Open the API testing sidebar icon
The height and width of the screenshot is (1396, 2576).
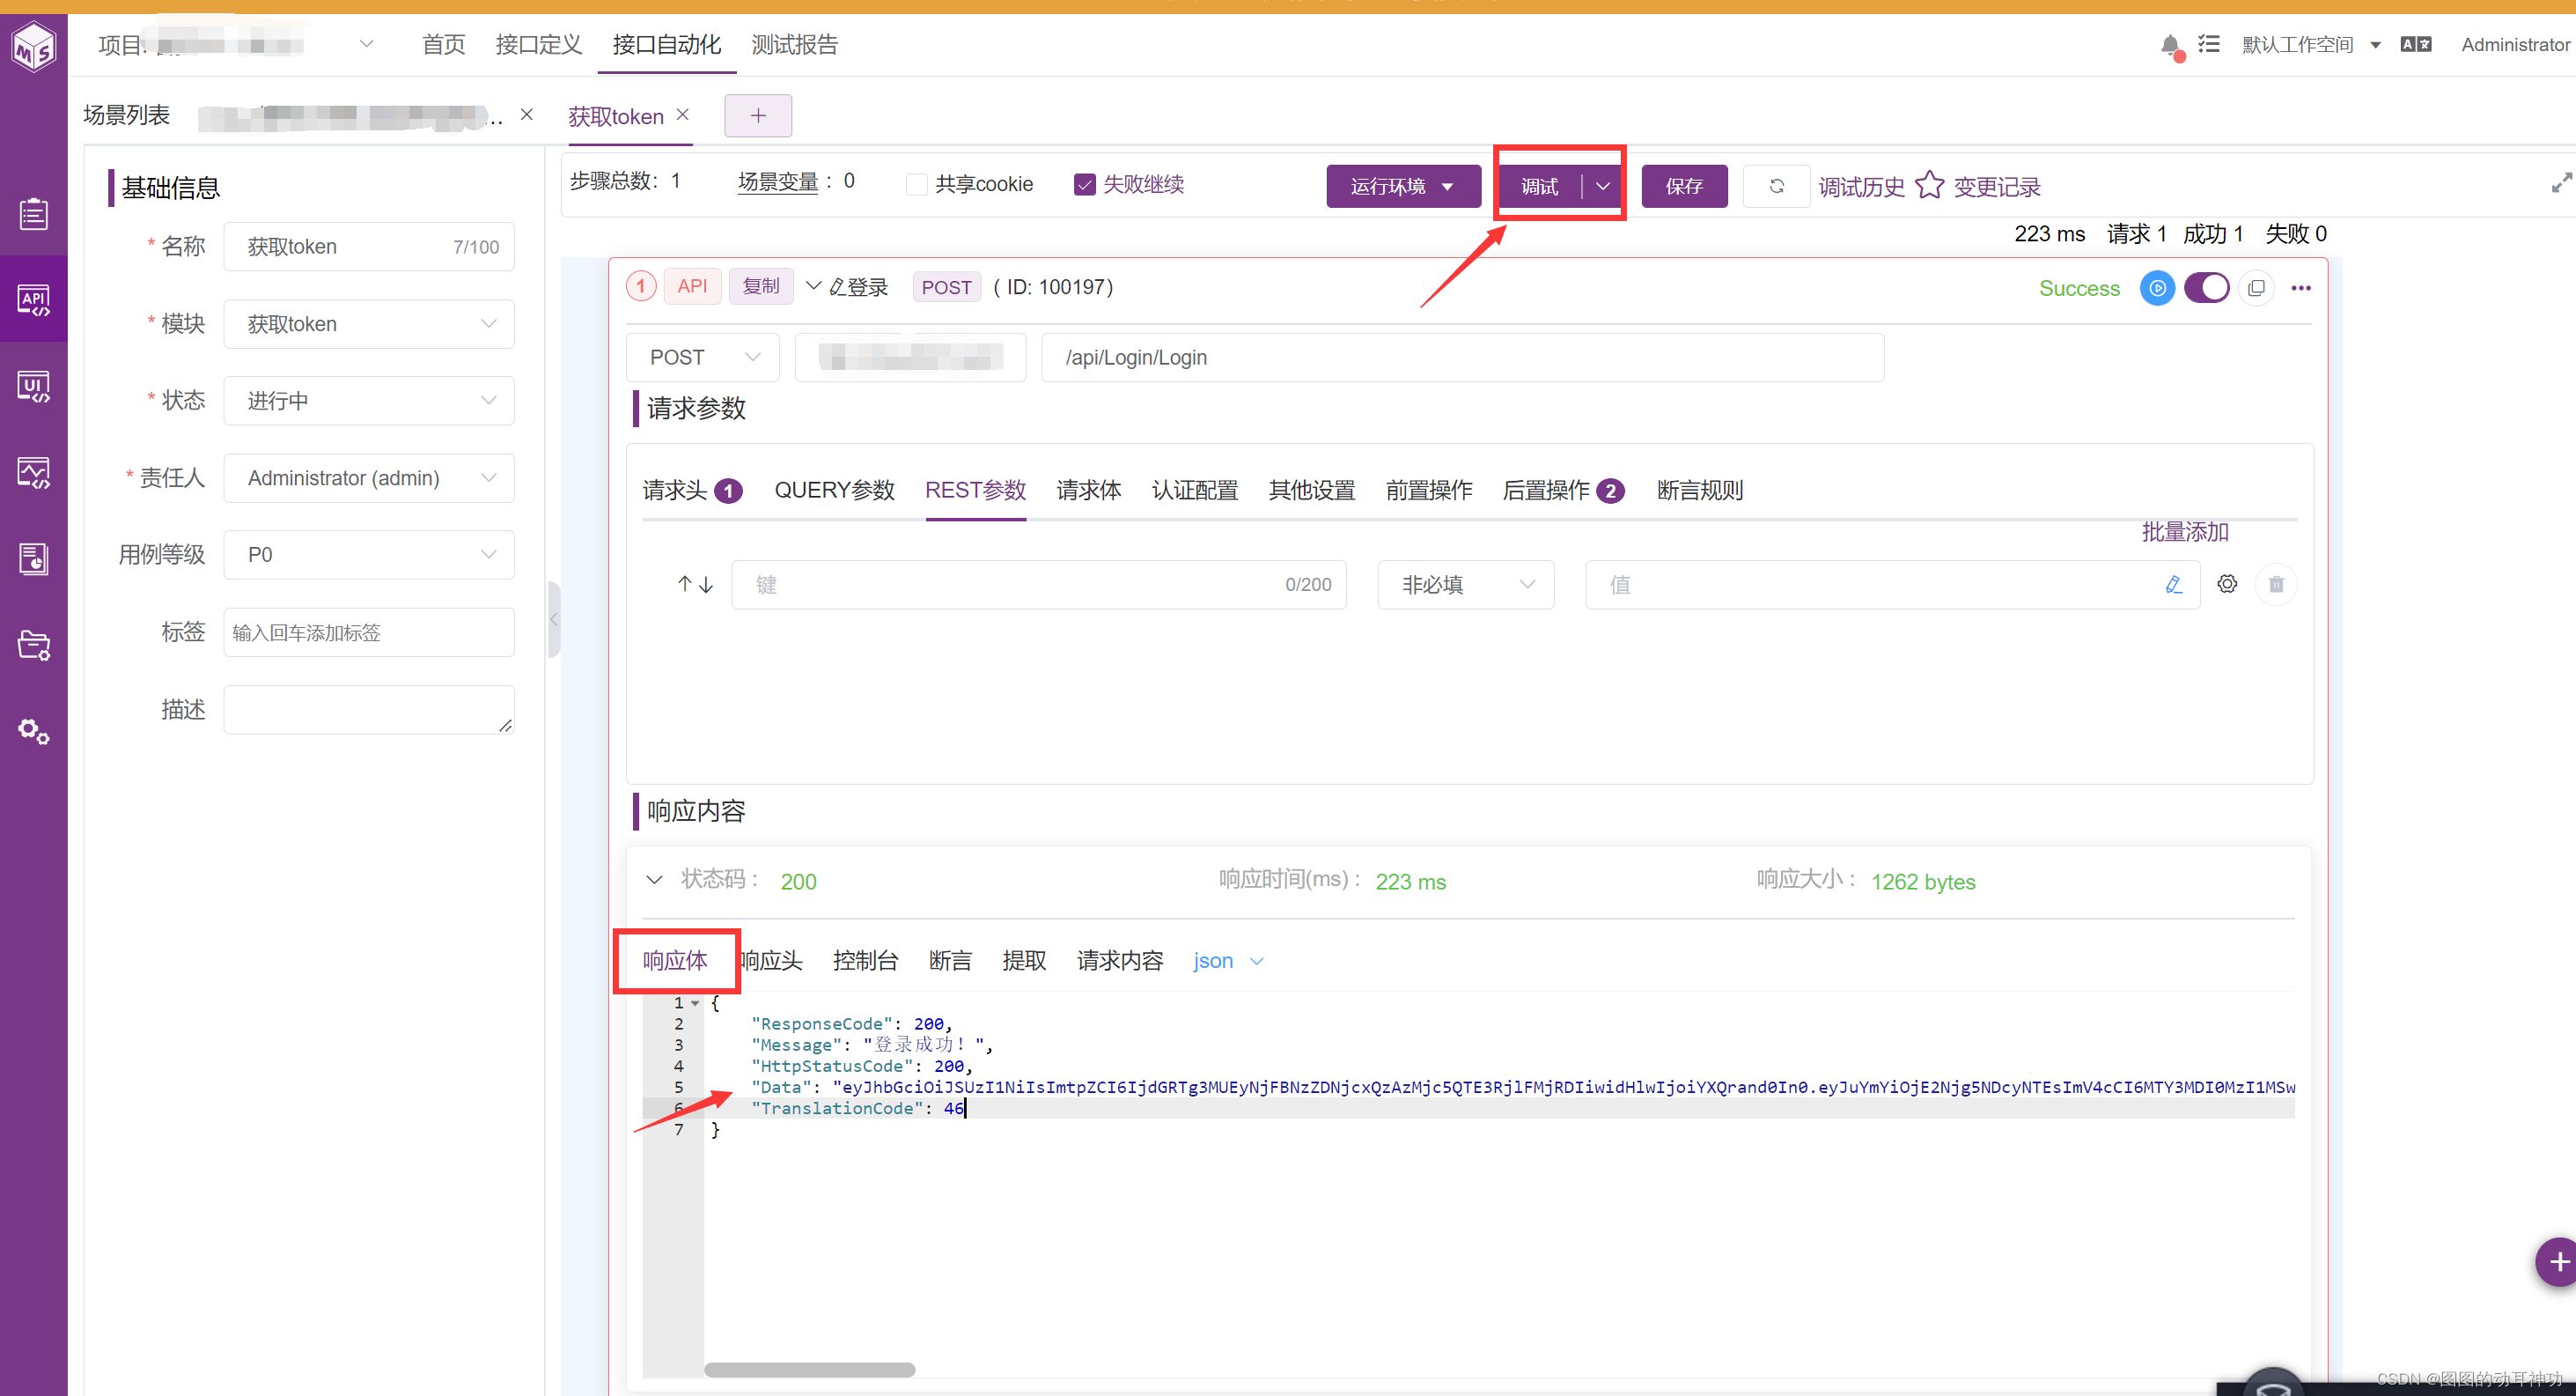(33, 299)
